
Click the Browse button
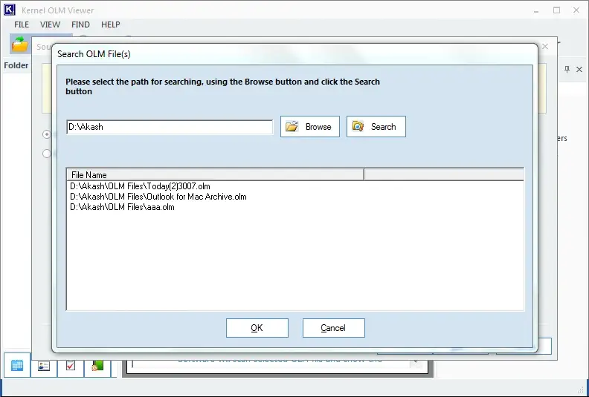pos(310,127)
